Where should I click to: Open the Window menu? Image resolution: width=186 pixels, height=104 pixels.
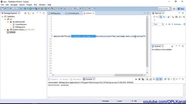[42, 5]
